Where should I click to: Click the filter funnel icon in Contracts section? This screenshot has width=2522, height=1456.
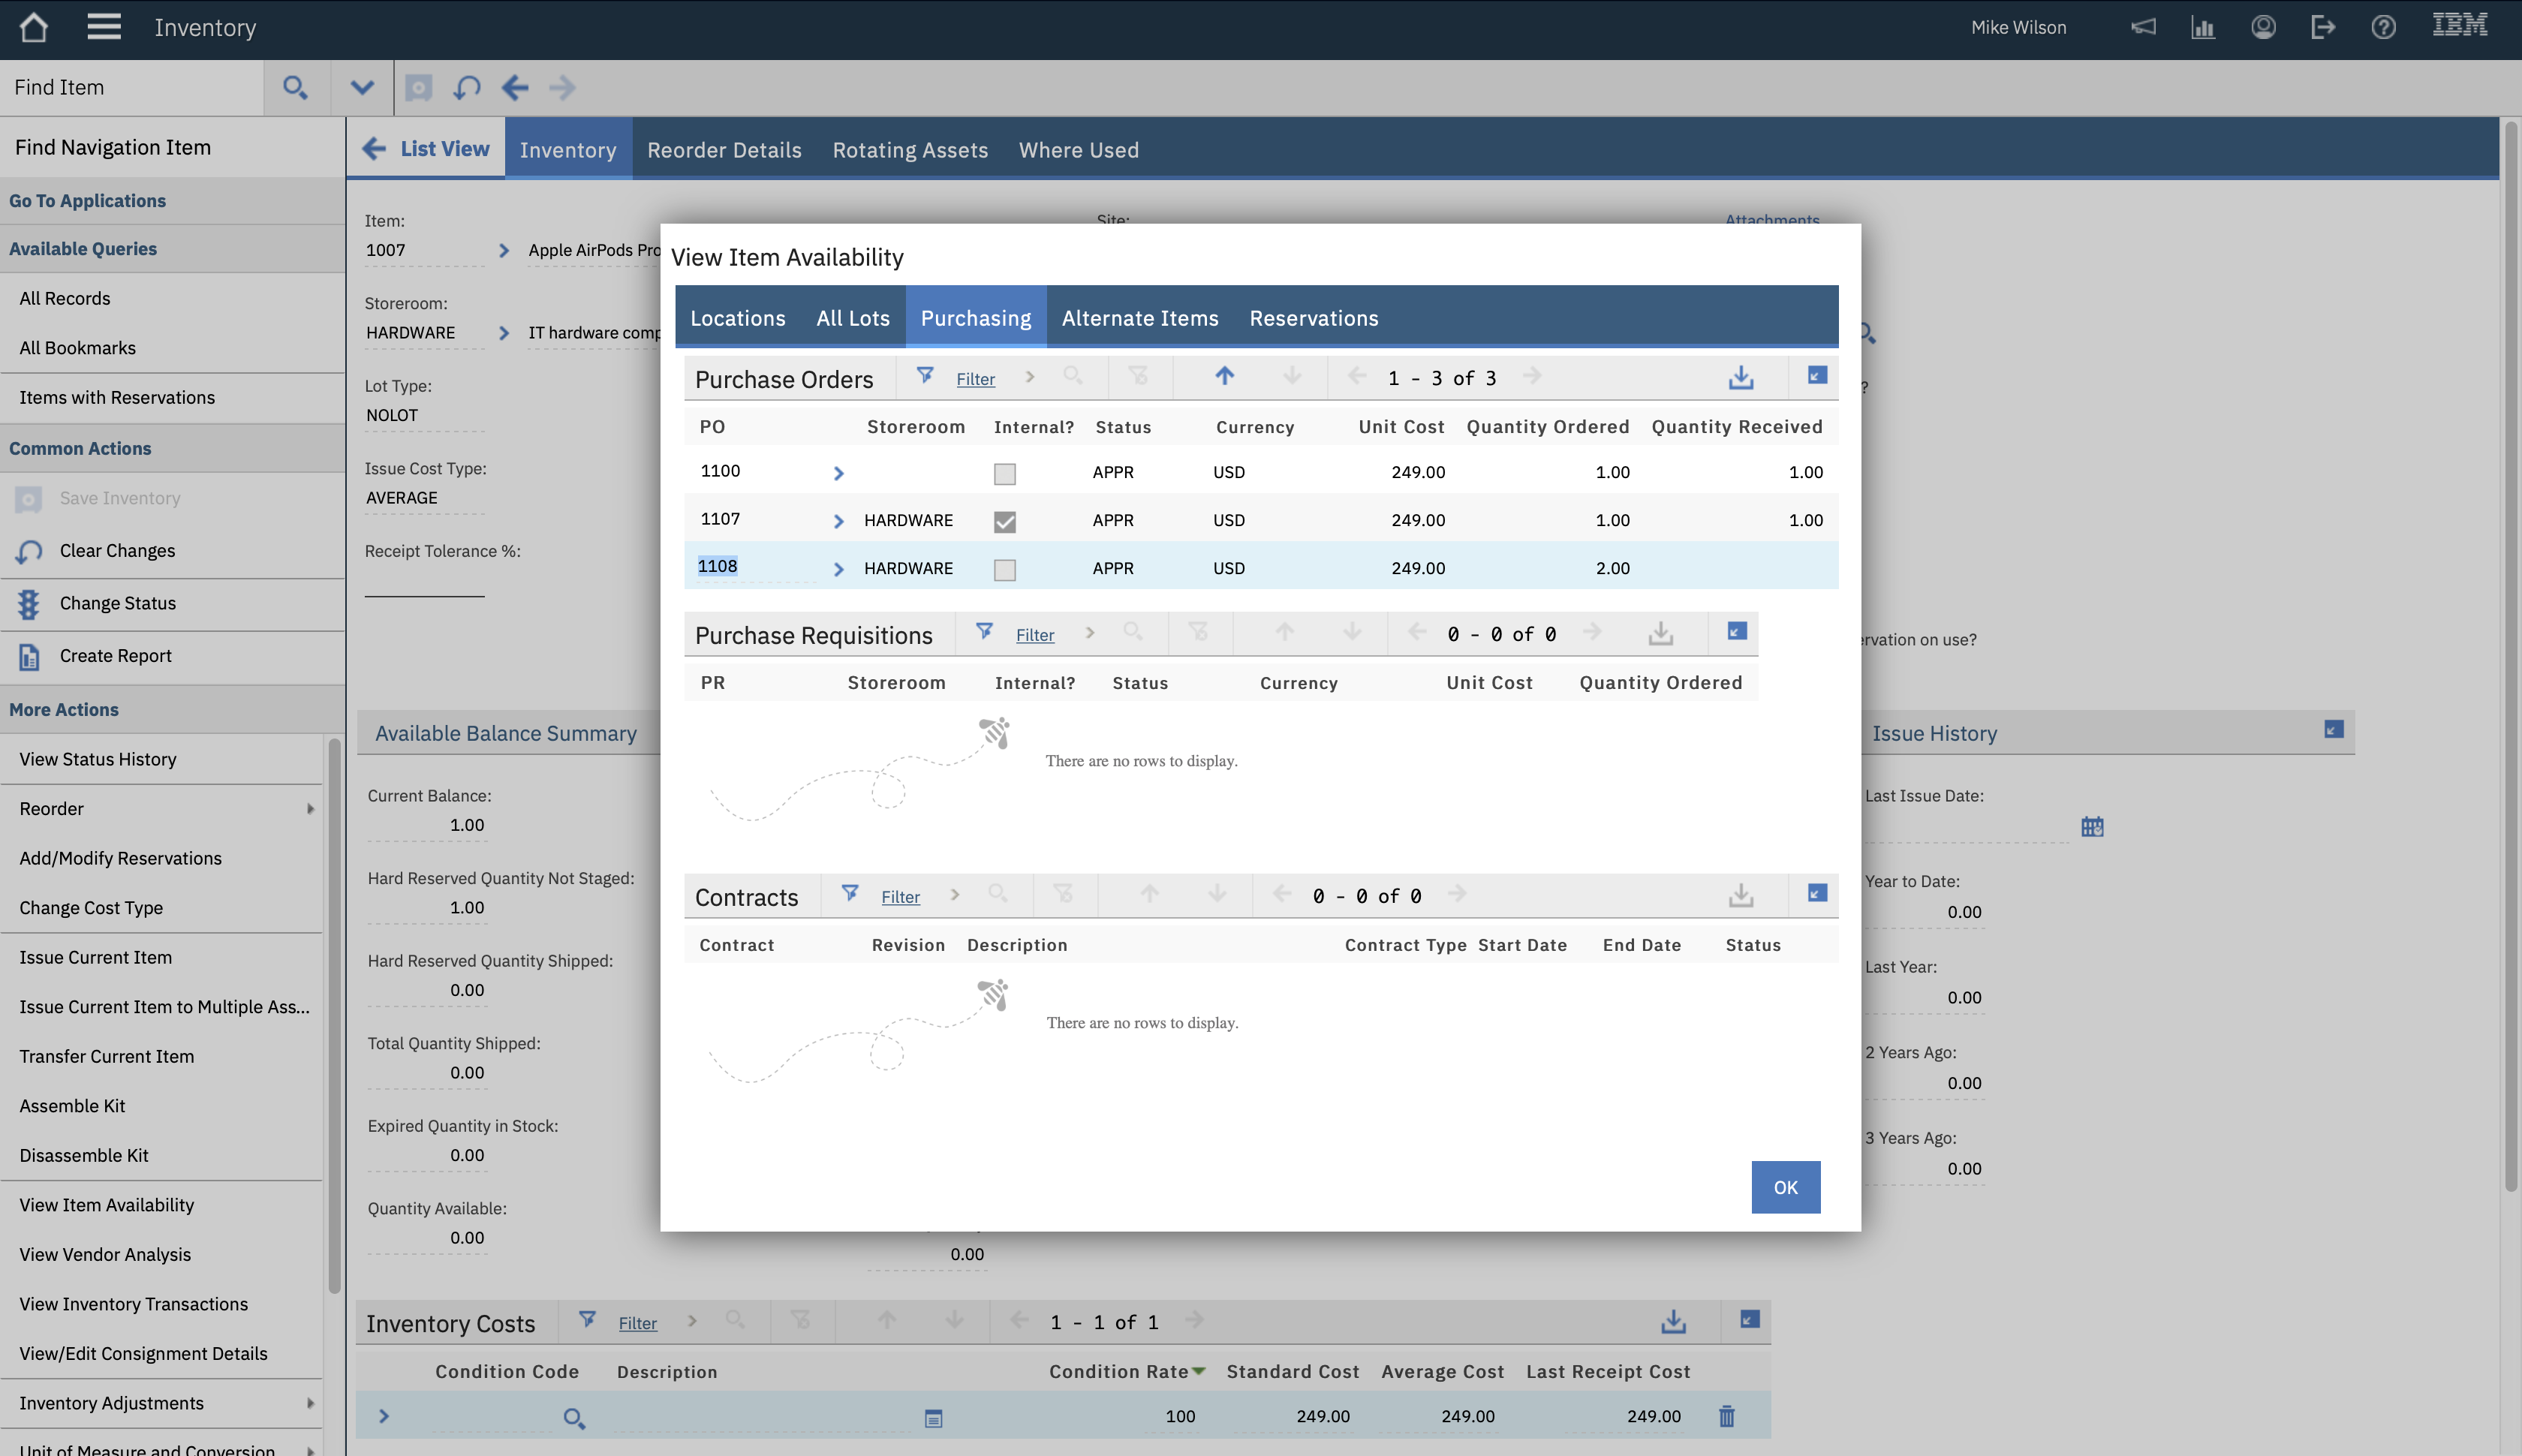pos(850,894)
